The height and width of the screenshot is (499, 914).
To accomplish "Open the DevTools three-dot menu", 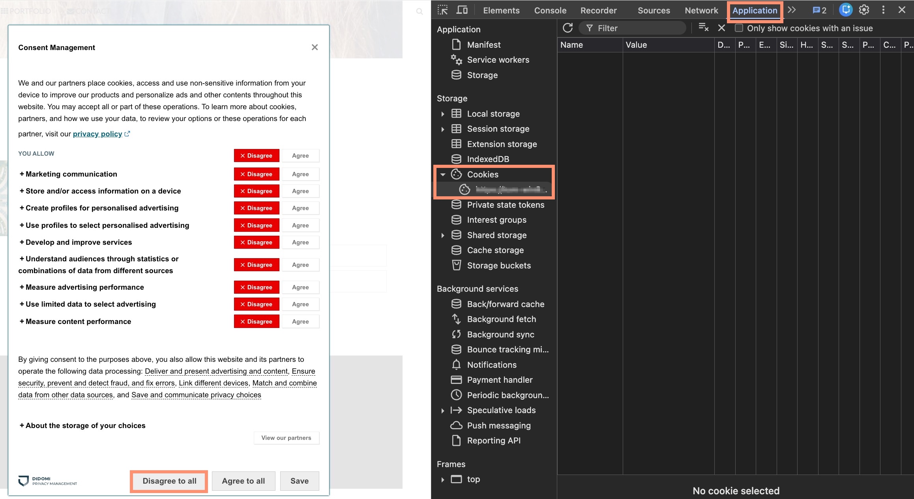I will (x=883, y=10).
